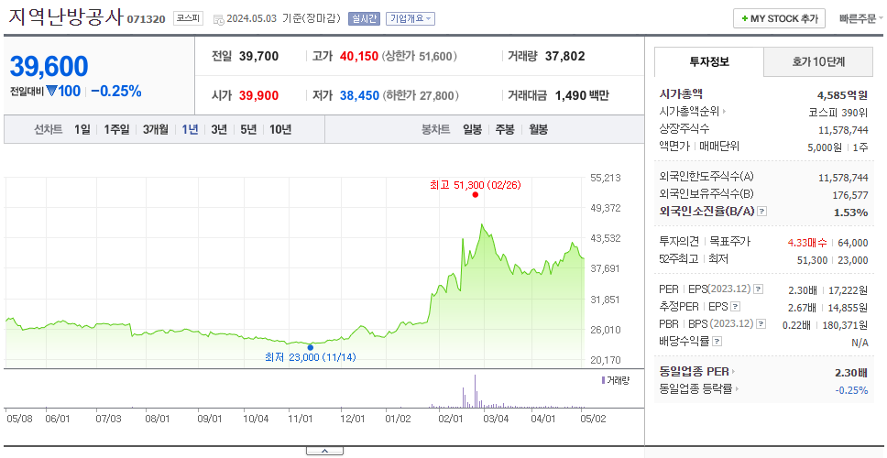Click the tallest volume bar in February
Screen dimensions: 887x458
pyautogui.click(x=475, y=391)
